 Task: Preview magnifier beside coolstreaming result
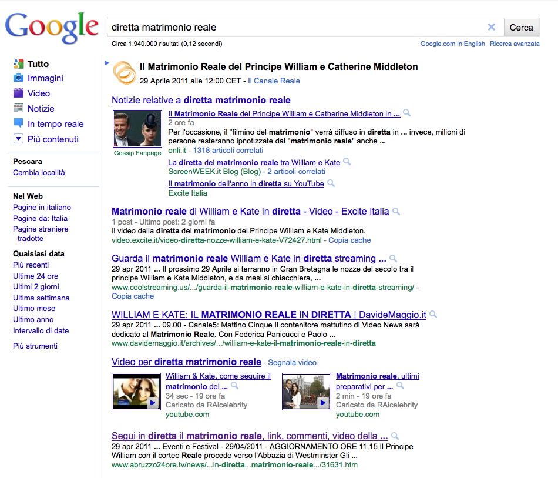pos(393,258)
